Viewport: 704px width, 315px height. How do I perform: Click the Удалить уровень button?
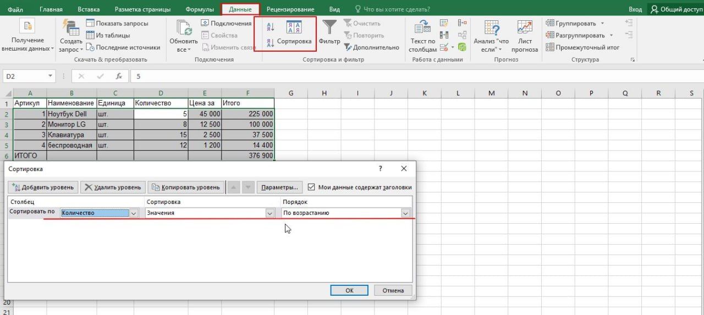[113, 187]
